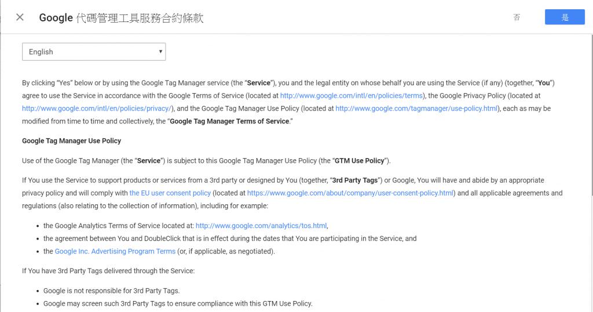Click the dialog title "Google 代碼管理工具服務合約條款"
The height and width of the screenshot is (312, 593).
coord(121,18)
